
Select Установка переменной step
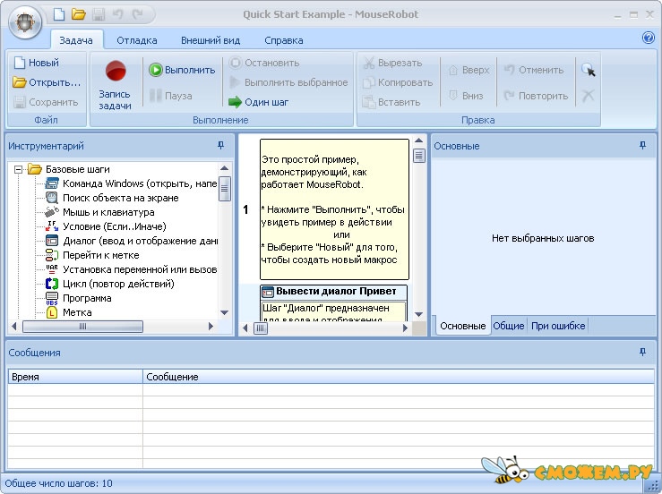pos(131,269)
